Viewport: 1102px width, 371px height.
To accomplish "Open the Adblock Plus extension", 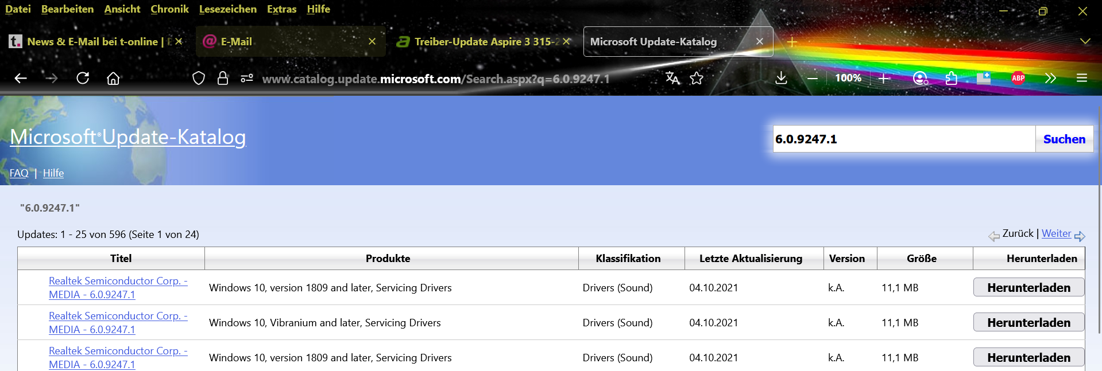I will 1018,78.
